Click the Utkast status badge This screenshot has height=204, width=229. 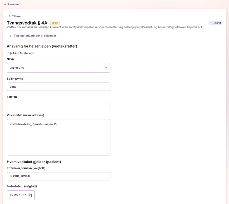[x=55, y=23]
